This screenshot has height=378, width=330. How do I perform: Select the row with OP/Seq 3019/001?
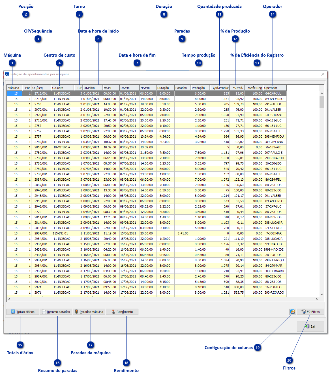[x=147, y=282]
